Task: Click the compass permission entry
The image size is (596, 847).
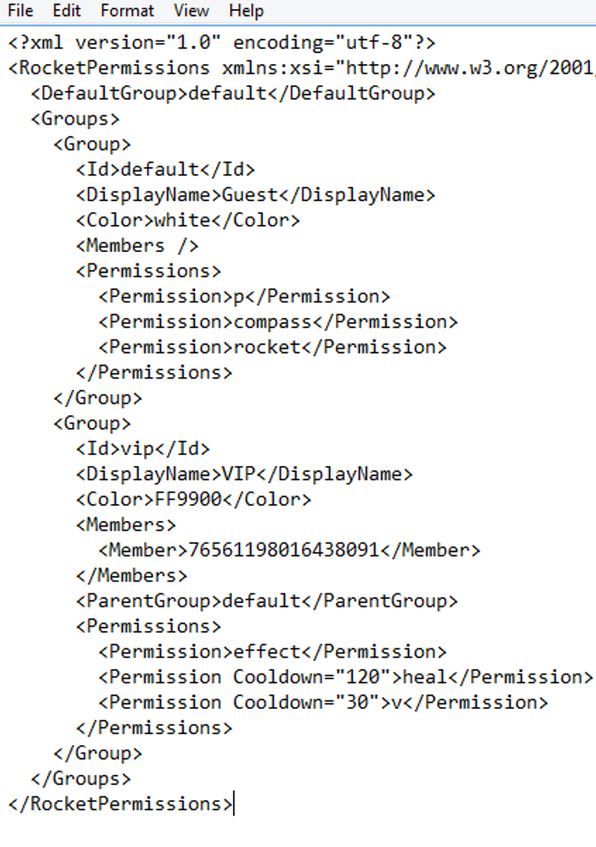Action: pos(278,321)
